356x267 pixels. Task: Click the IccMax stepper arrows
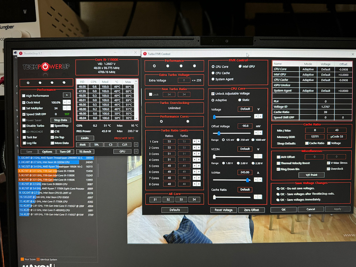point(258,179)
